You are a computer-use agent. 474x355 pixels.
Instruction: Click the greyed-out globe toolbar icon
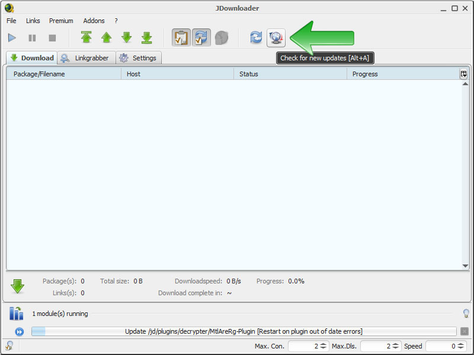click(221, 38)
